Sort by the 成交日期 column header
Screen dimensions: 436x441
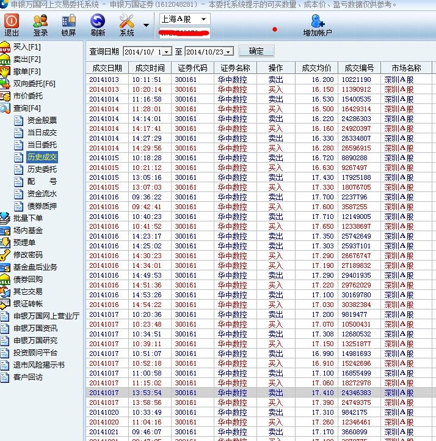[107, 68]
